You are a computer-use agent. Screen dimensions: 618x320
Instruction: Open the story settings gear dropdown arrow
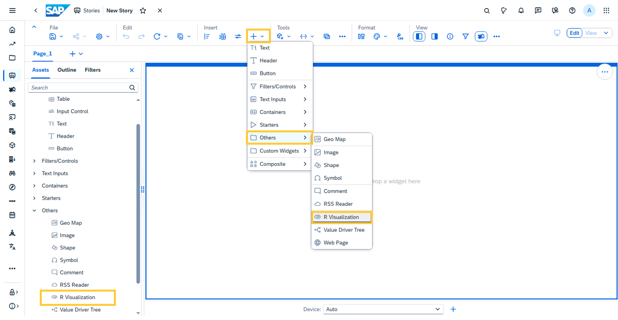tap(108, 36)
